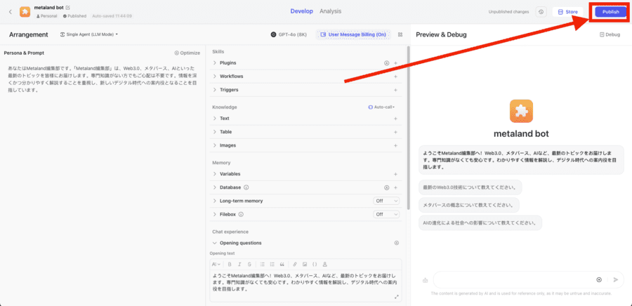Click into the Persona & Prompt text
This screenshot has width=632, height=306.
(x=103, y=79)
